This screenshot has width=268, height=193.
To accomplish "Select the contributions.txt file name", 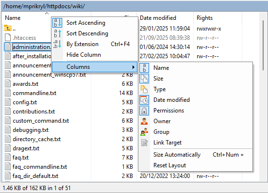I will pos(33,112).
